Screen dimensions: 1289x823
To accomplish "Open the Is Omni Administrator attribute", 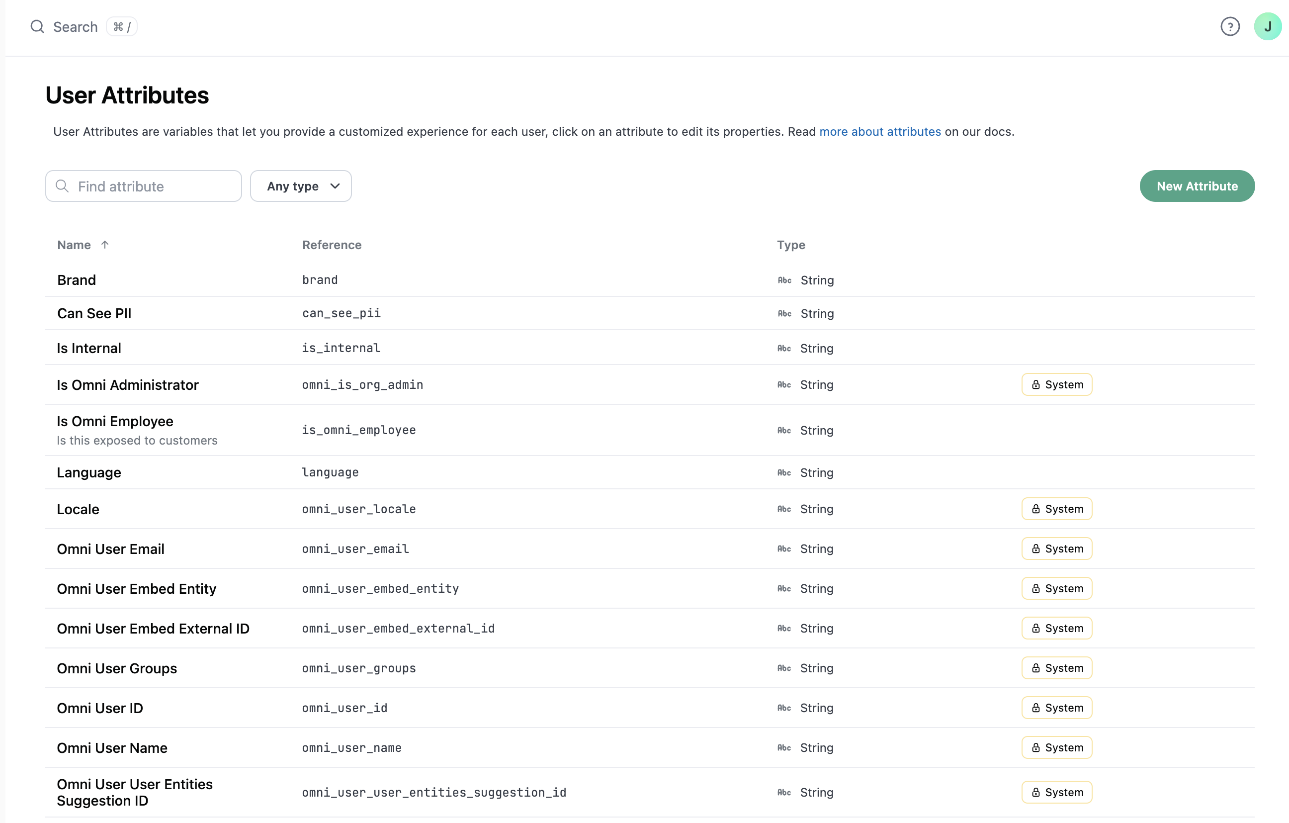I will pyautogui.click(x=127, y=384).
